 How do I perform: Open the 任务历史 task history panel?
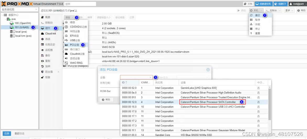51,44
